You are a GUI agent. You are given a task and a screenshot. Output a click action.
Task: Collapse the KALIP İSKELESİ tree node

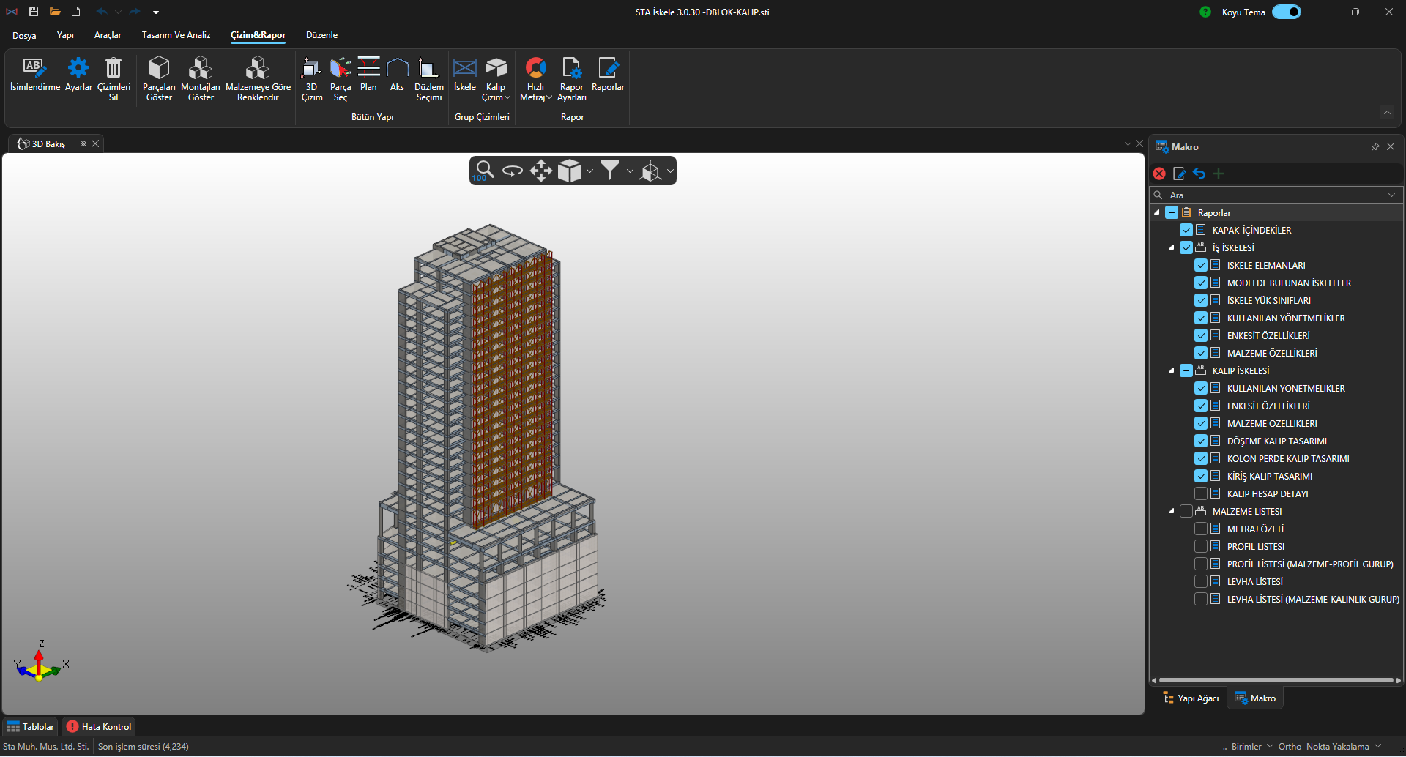click(x=1172, y=371)
